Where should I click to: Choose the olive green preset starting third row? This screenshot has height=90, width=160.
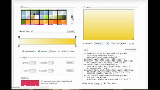point(23,22)
